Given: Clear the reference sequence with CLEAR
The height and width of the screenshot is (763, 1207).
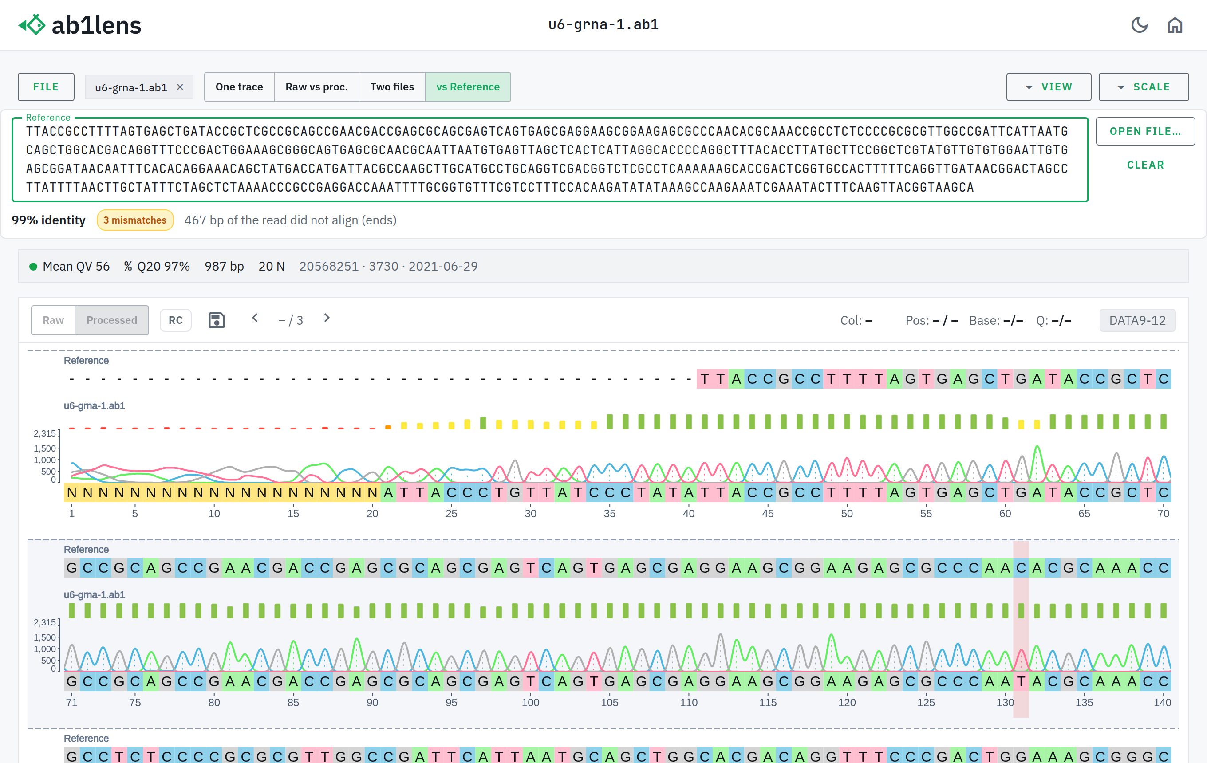Looking at the screenshot, I should pyautogui.click(x=1145, y=165).
